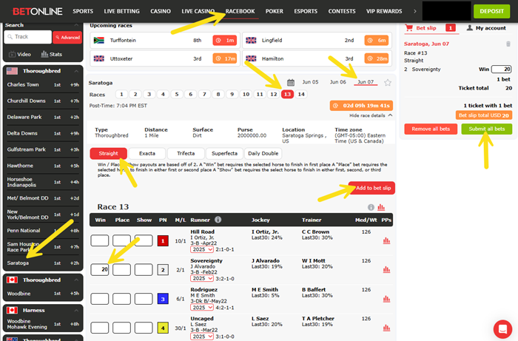Screen dimensions: 518x341
Task: Click the info icon beside Runner header
Action: click(218, 220)
